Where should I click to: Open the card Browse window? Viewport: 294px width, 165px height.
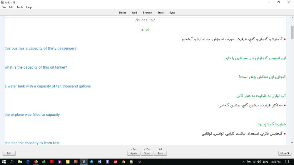(147, 13)
